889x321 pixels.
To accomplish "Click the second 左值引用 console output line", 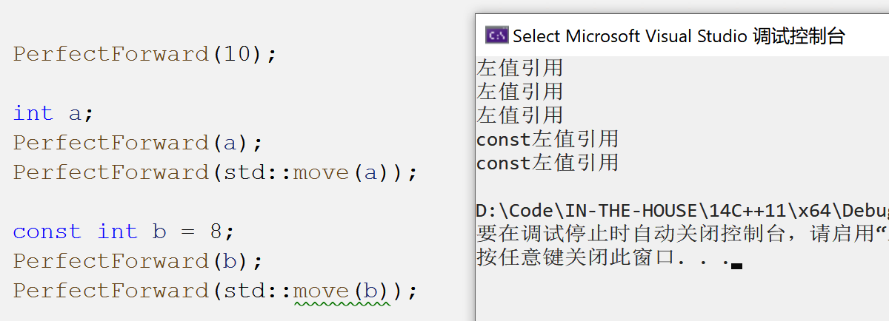I will (520, 92).
